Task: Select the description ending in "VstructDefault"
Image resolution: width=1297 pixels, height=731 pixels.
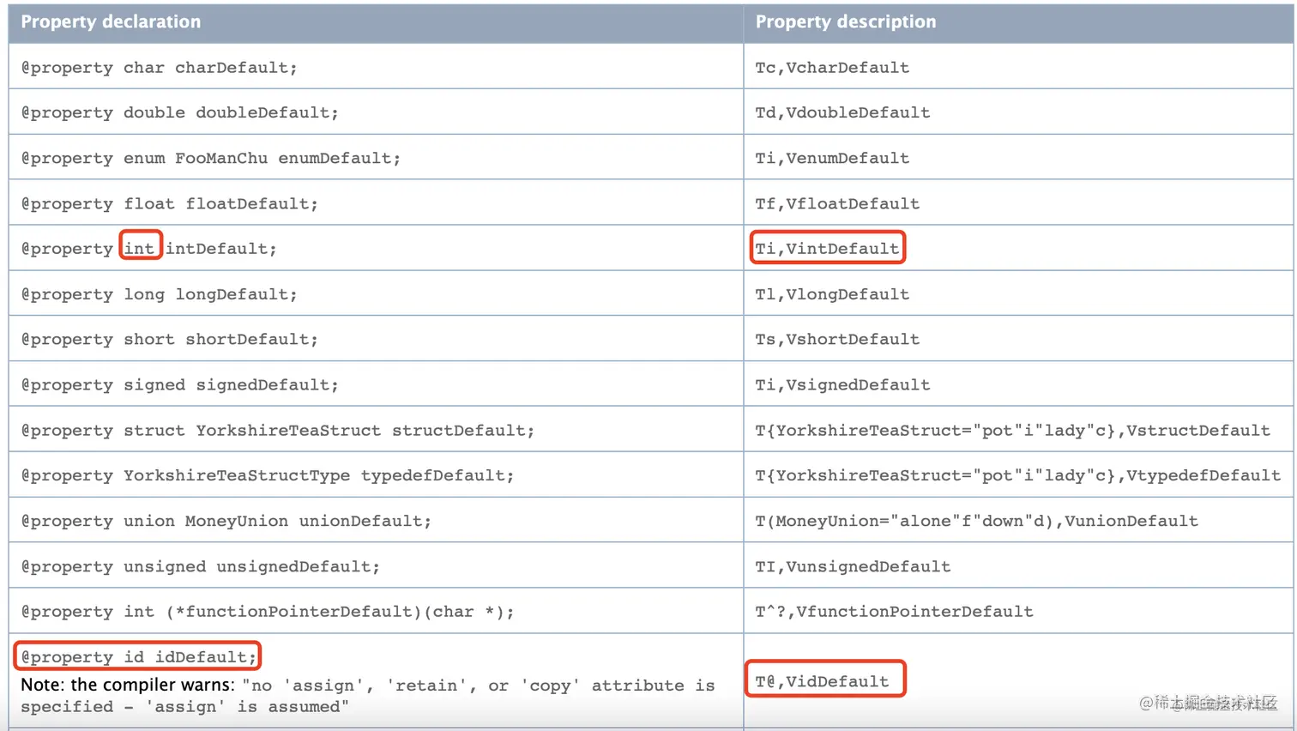Action: [1012, 431]
